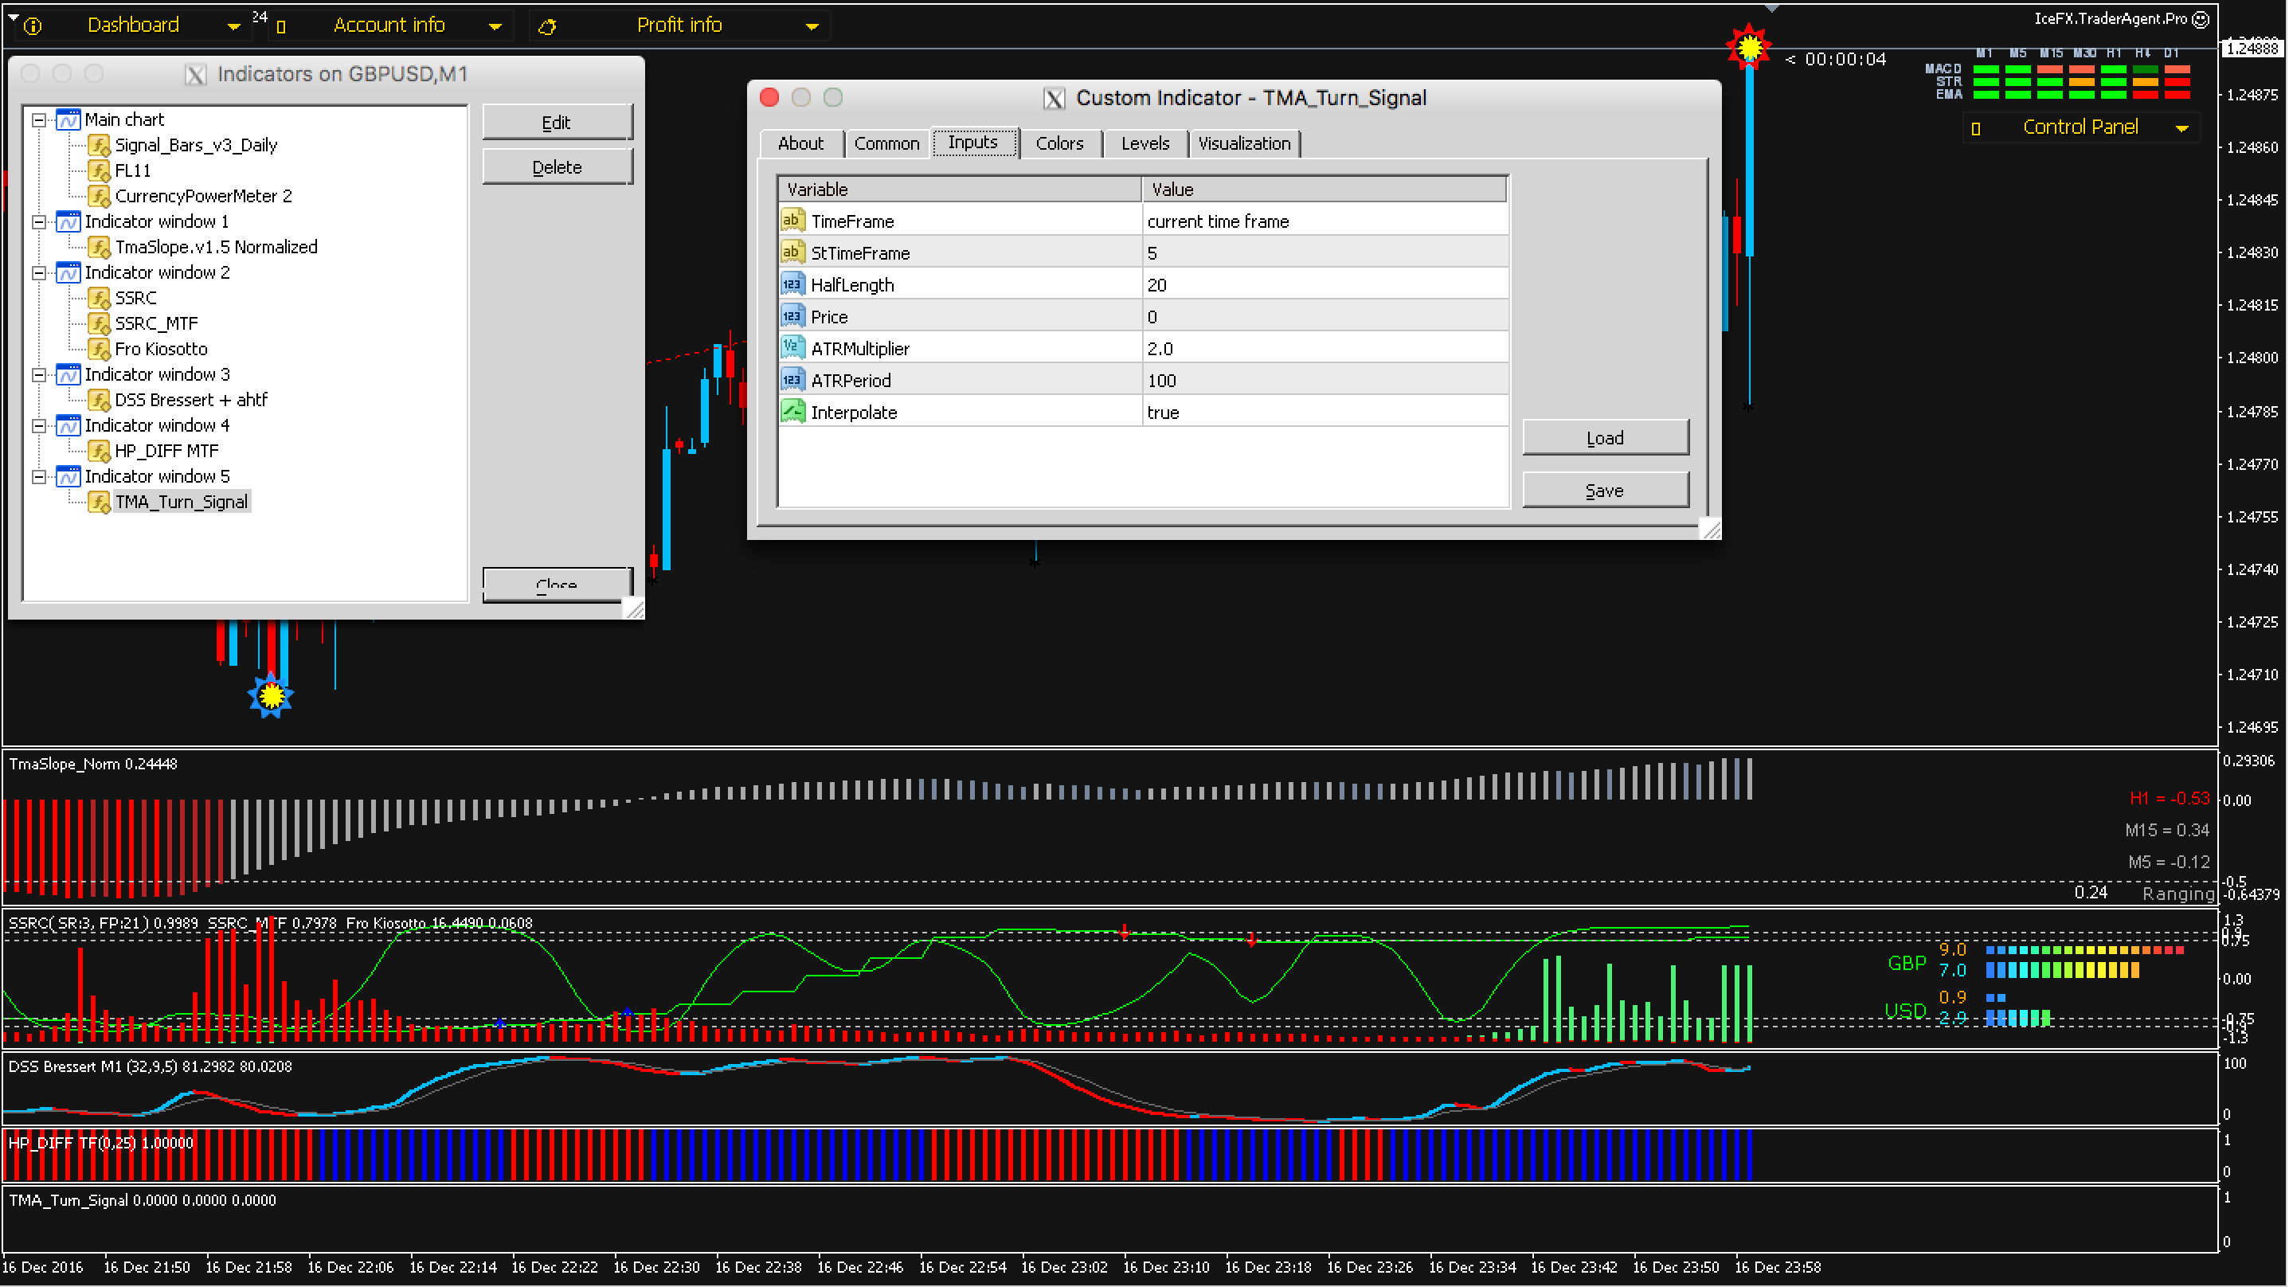Collapse the Indicator window 3 node
Screen dimensions: 2289x1287
(x=39, y=375)
